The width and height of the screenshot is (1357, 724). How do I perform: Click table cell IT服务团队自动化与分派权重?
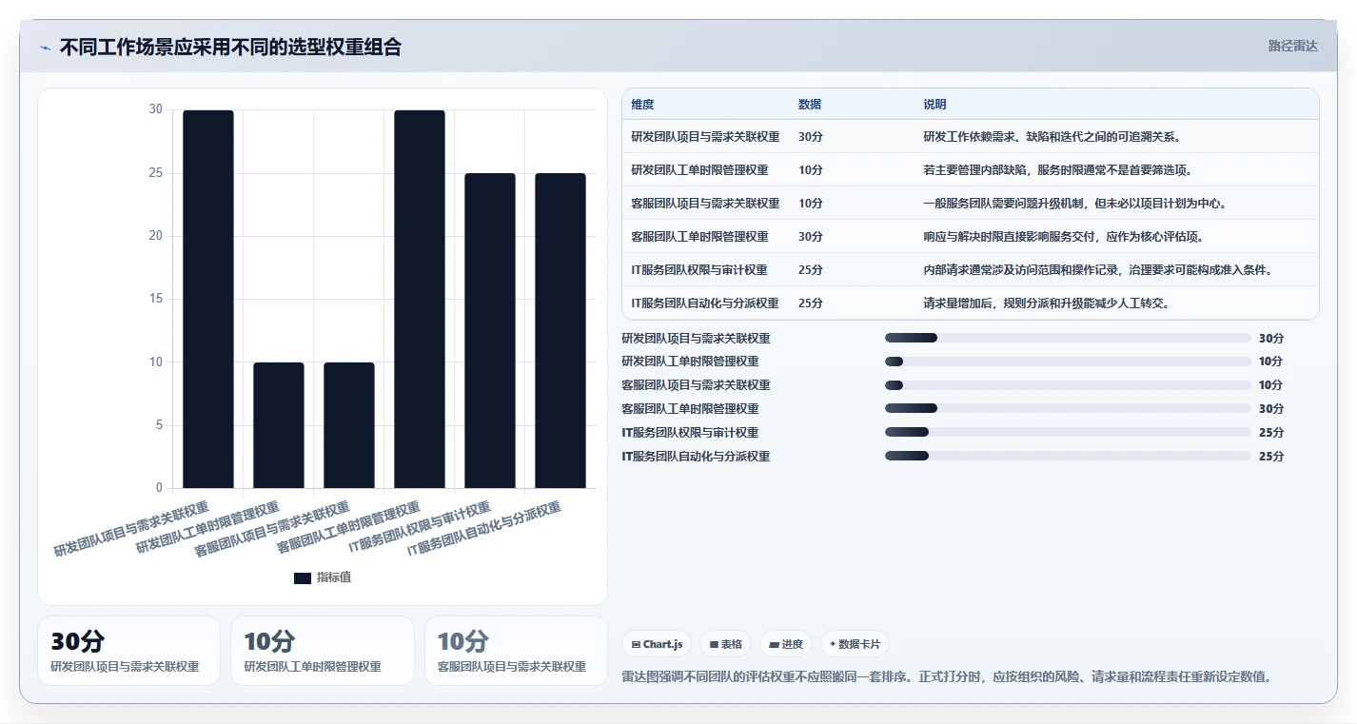[704, 303]
